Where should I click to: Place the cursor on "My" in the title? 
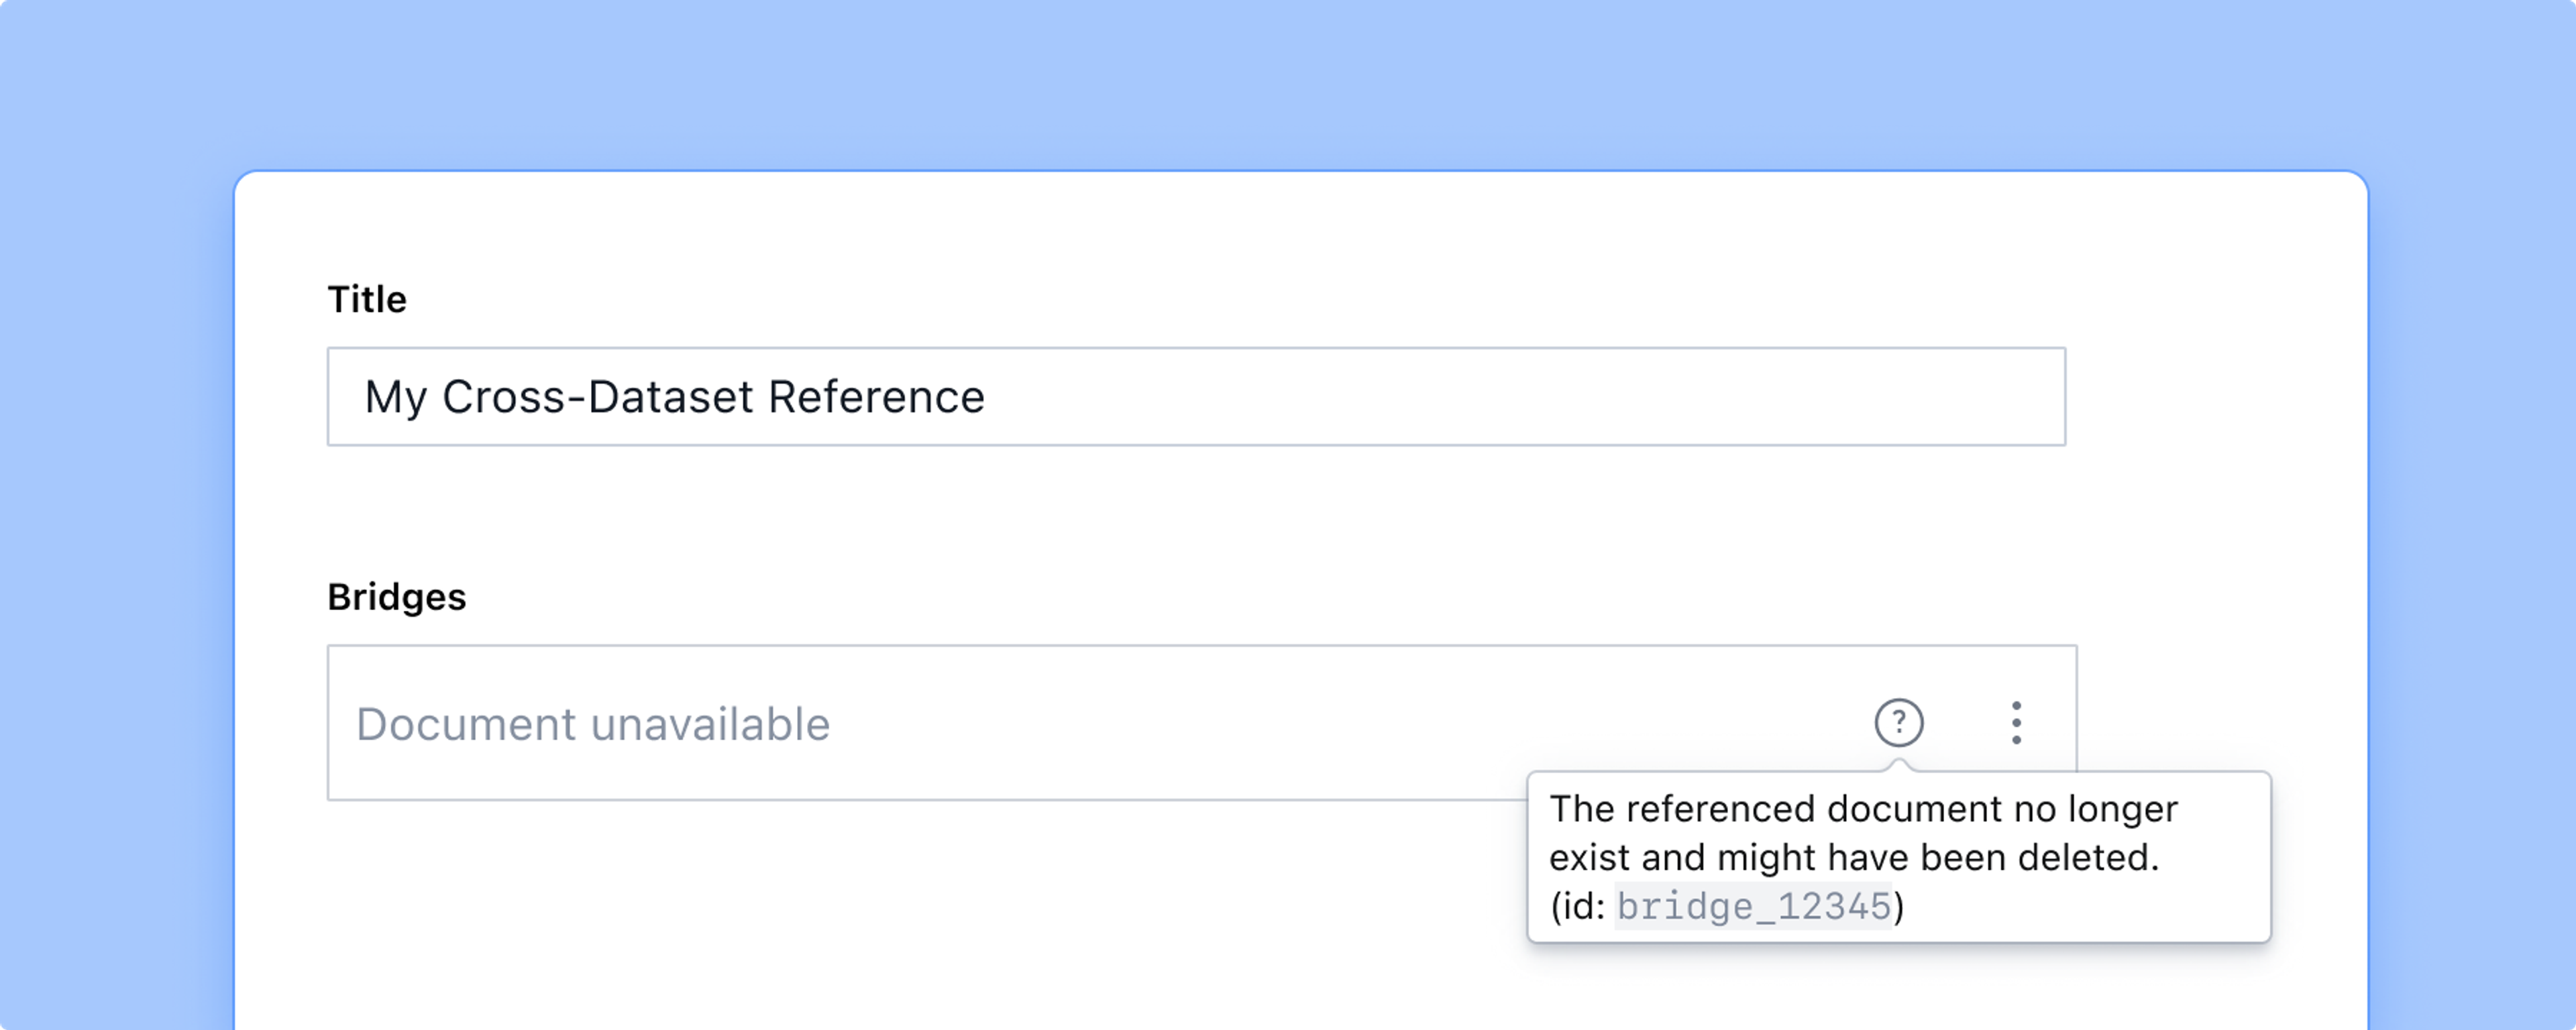(x=396, y=397)
